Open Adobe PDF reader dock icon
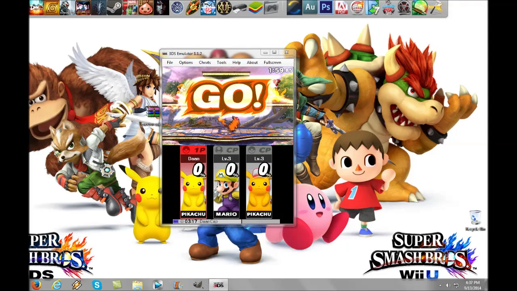Screen dimensions: 517x291 342,8
